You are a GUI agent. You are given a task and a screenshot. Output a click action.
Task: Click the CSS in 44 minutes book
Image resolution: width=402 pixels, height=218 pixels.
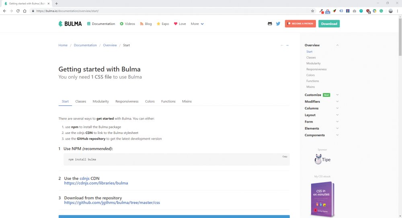tap(322, 199)
